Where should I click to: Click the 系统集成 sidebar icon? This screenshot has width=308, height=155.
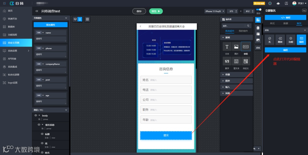click(x=4, y=67)
